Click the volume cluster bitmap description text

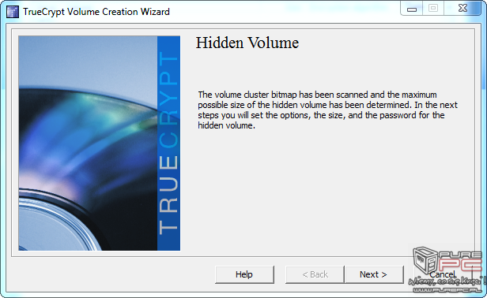(x=327, y=110)
